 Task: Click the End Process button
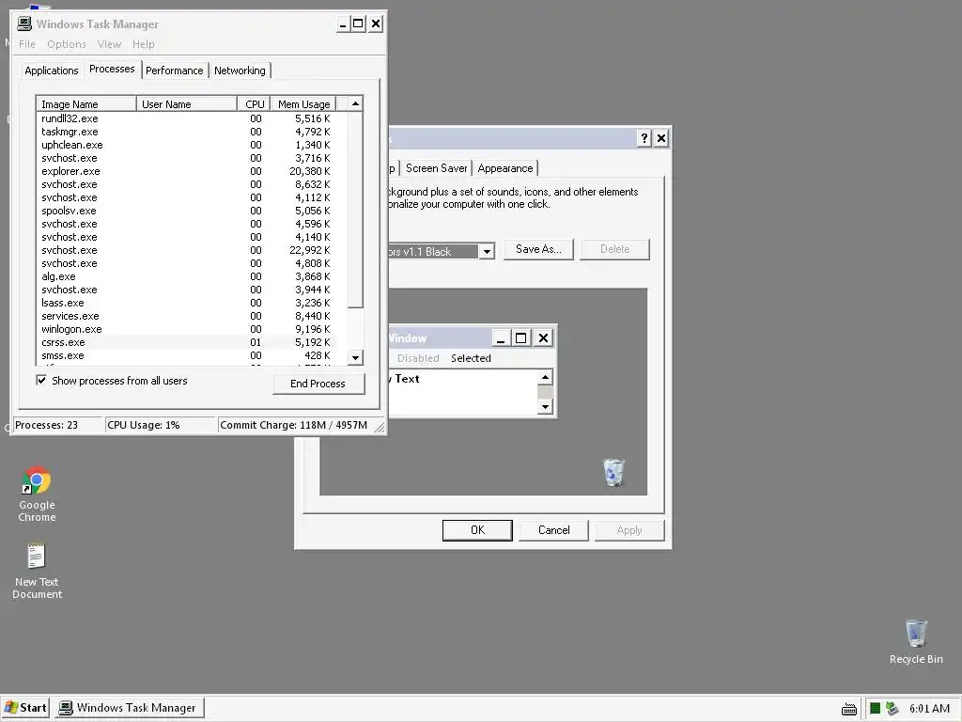coord(318,384)
